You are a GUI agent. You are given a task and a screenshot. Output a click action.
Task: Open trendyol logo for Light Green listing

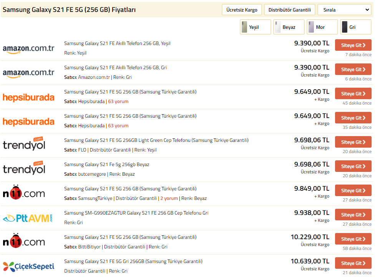click(24, 143)
